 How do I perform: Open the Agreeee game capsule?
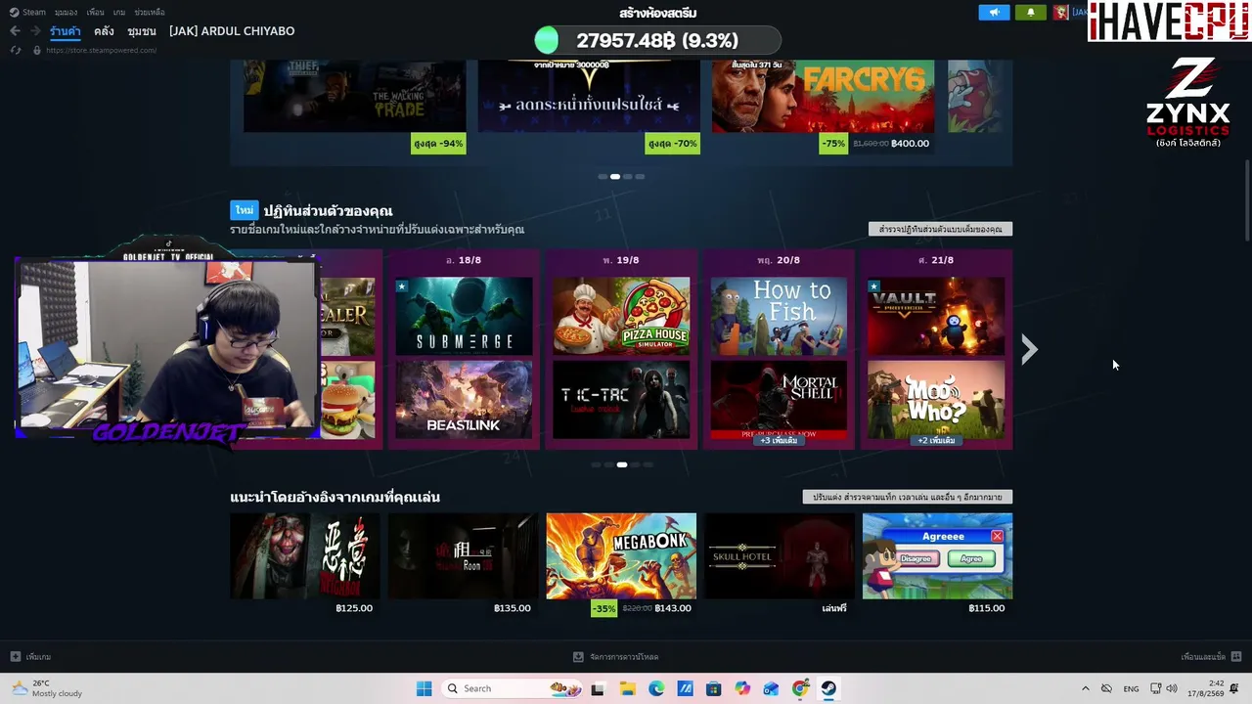pos(937,555)
